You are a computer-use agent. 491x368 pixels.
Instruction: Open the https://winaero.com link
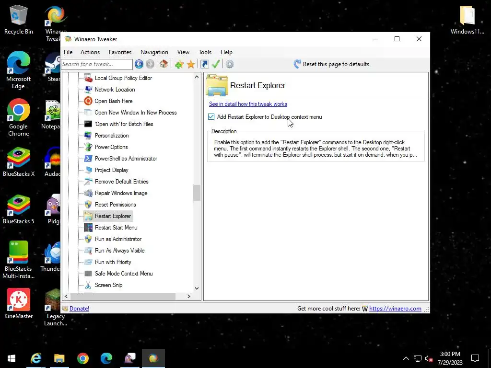click(395, 309)
